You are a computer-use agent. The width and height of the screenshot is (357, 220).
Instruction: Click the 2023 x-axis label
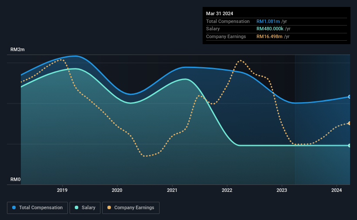click(282, 190)
